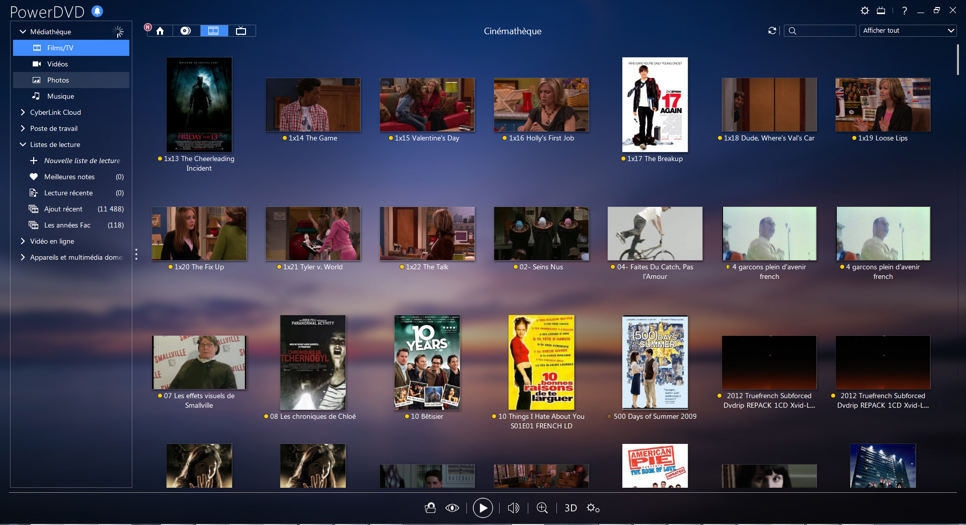This screenshot has height=525, width=966.
Task: Click the sidebar resize dots handle
Action: [x=136, y=254]
